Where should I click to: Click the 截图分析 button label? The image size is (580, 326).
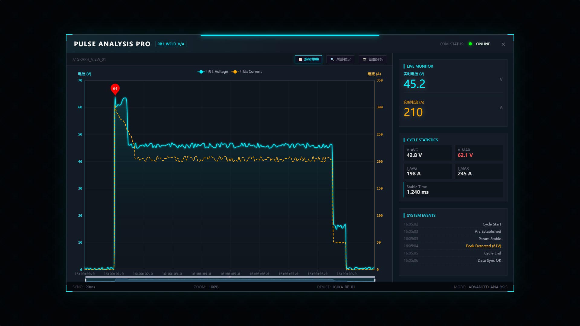click(x=376, y=59)
